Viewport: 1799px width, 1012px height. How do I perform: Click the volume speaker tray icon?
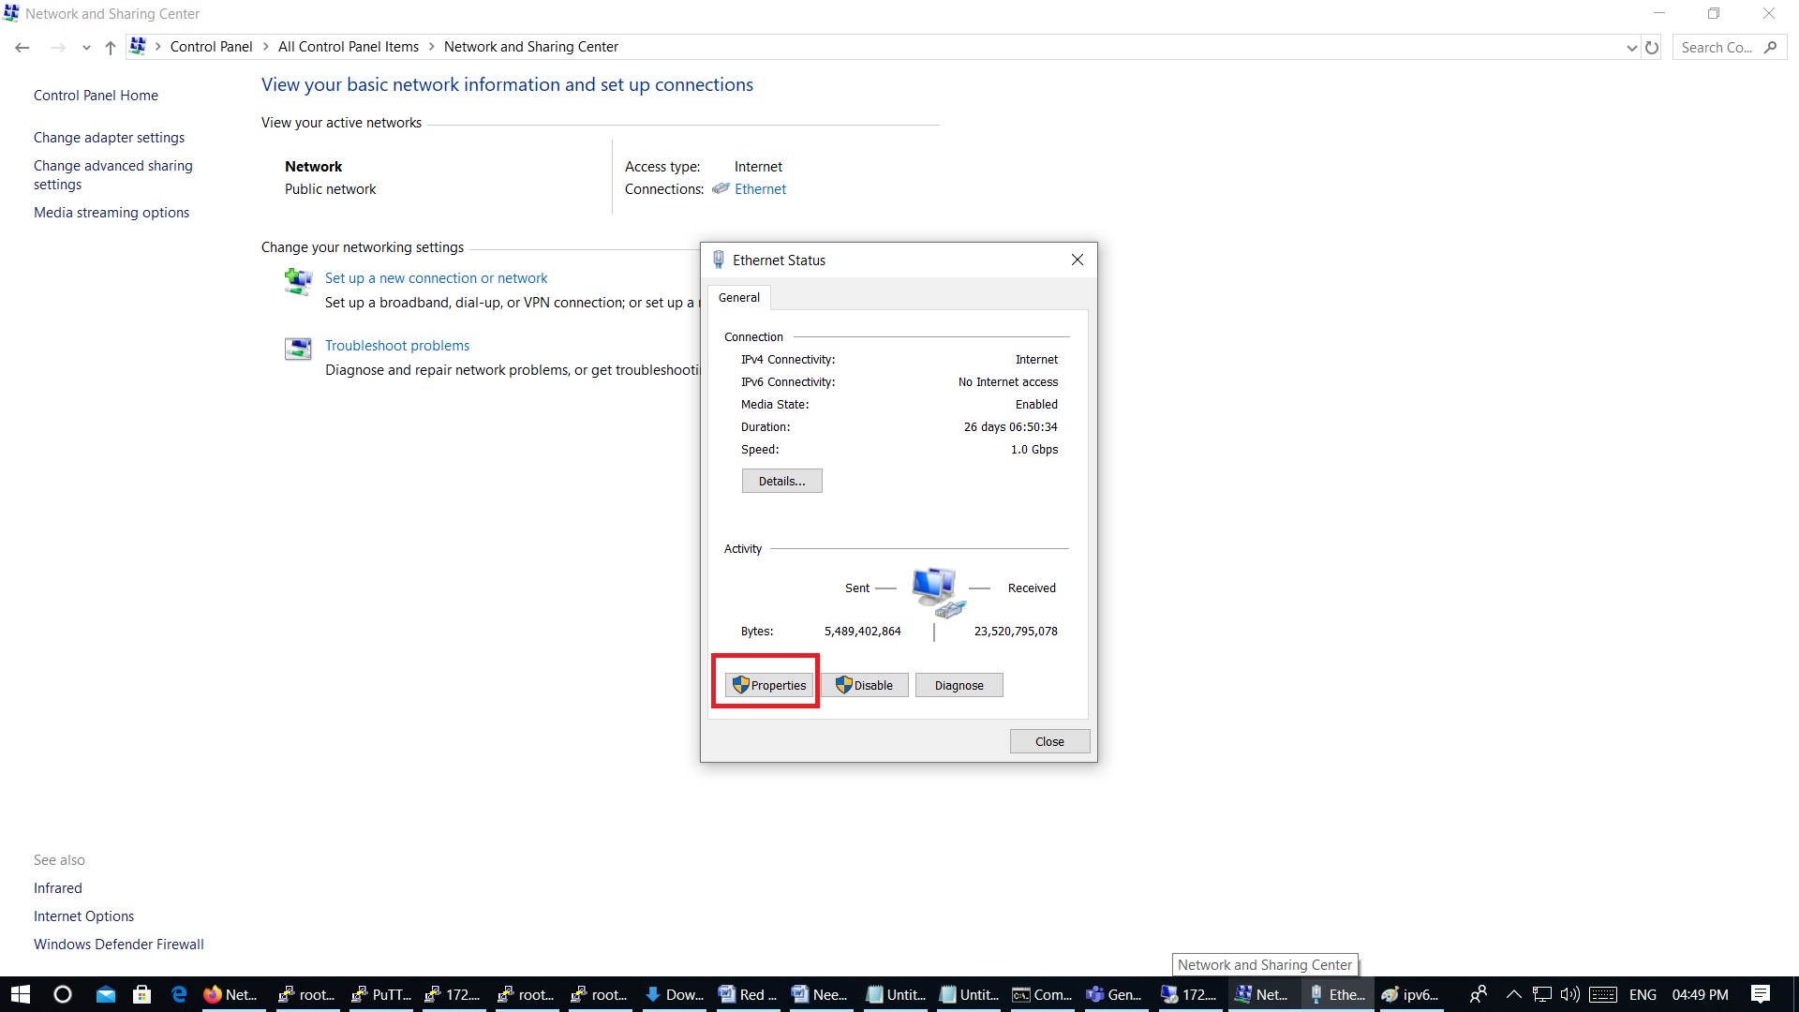[x=1569, y=994]
